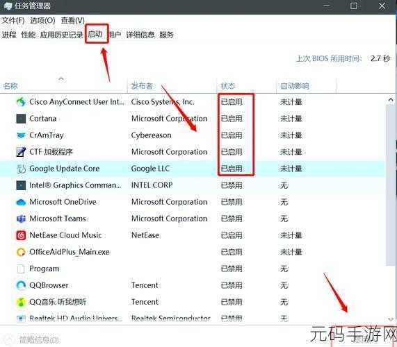
Task: Click the Microsoft OneDrive cloud icon
Action: coord(21,202)
